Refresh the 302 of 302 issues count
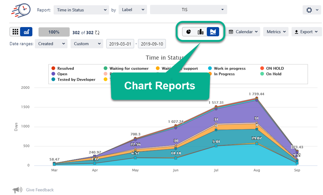 97,33
